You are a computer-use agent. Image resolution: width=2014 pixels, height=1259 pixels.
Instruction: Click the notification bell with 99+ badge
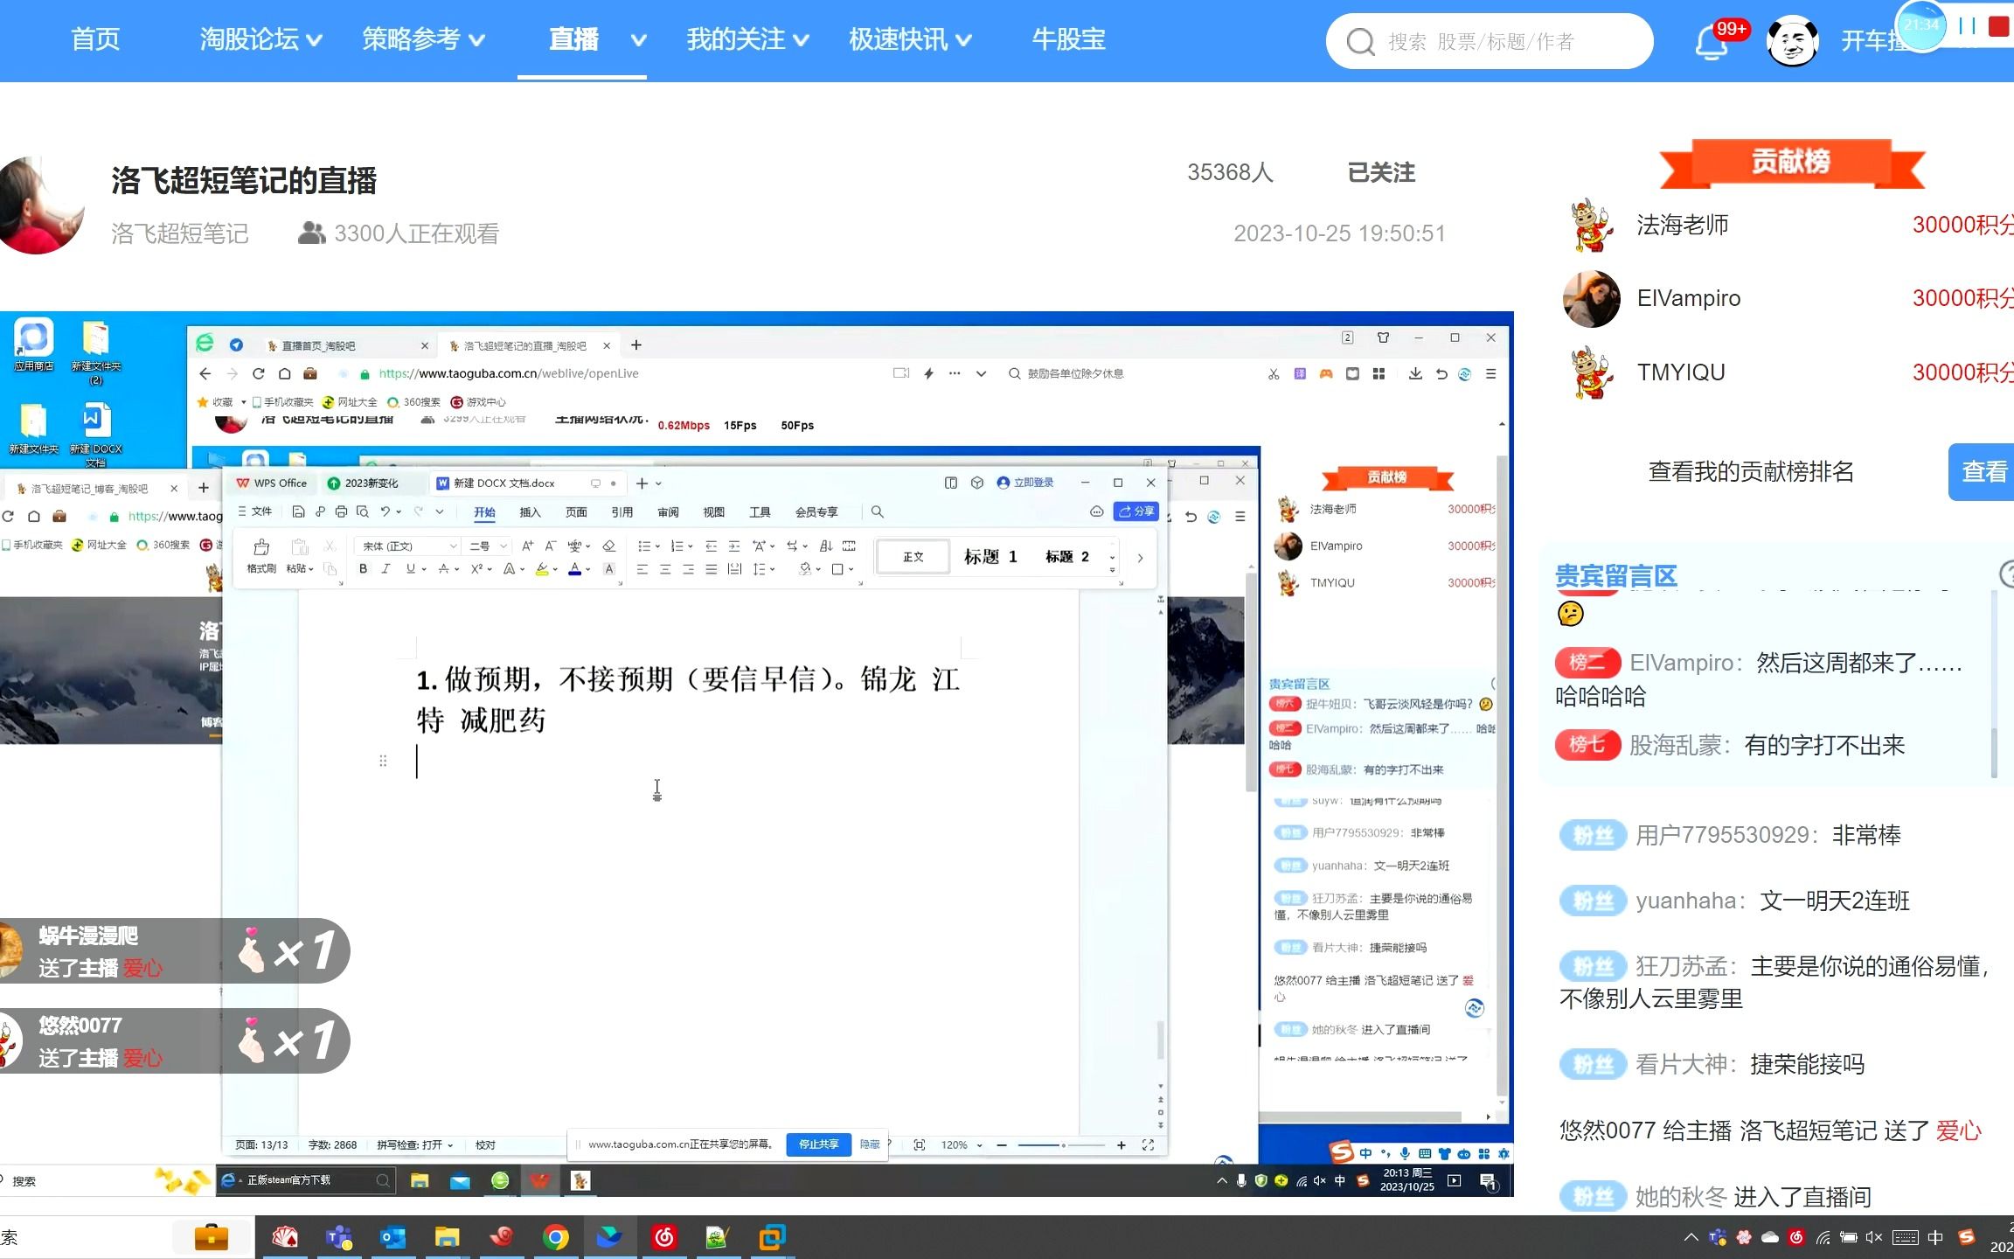pos(1713,40)
